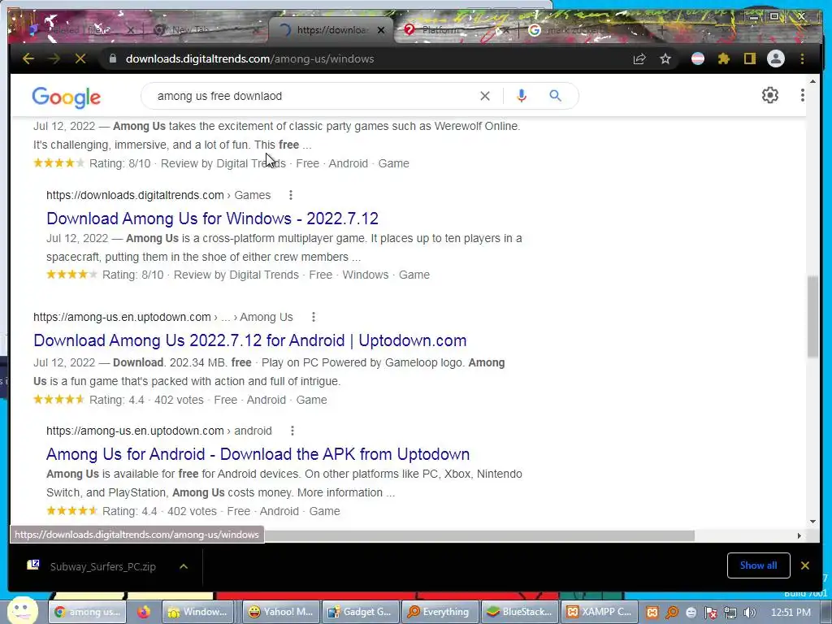Submit search using the magnifier icon

click(x=555, y=96)
